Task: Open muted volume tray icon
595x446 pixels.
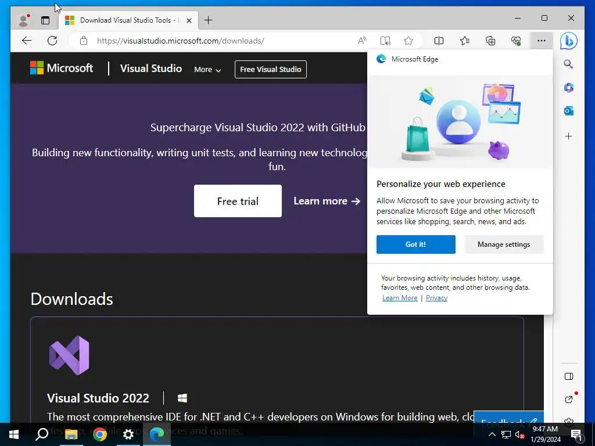Action: point(520,434)
